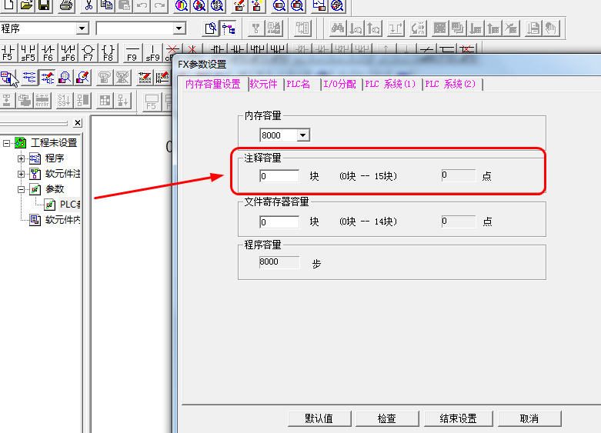The width and height of the screenshot is (601, 433).
Task: Insert application instruction F8 brackets icon
Action: pos(108,52)
